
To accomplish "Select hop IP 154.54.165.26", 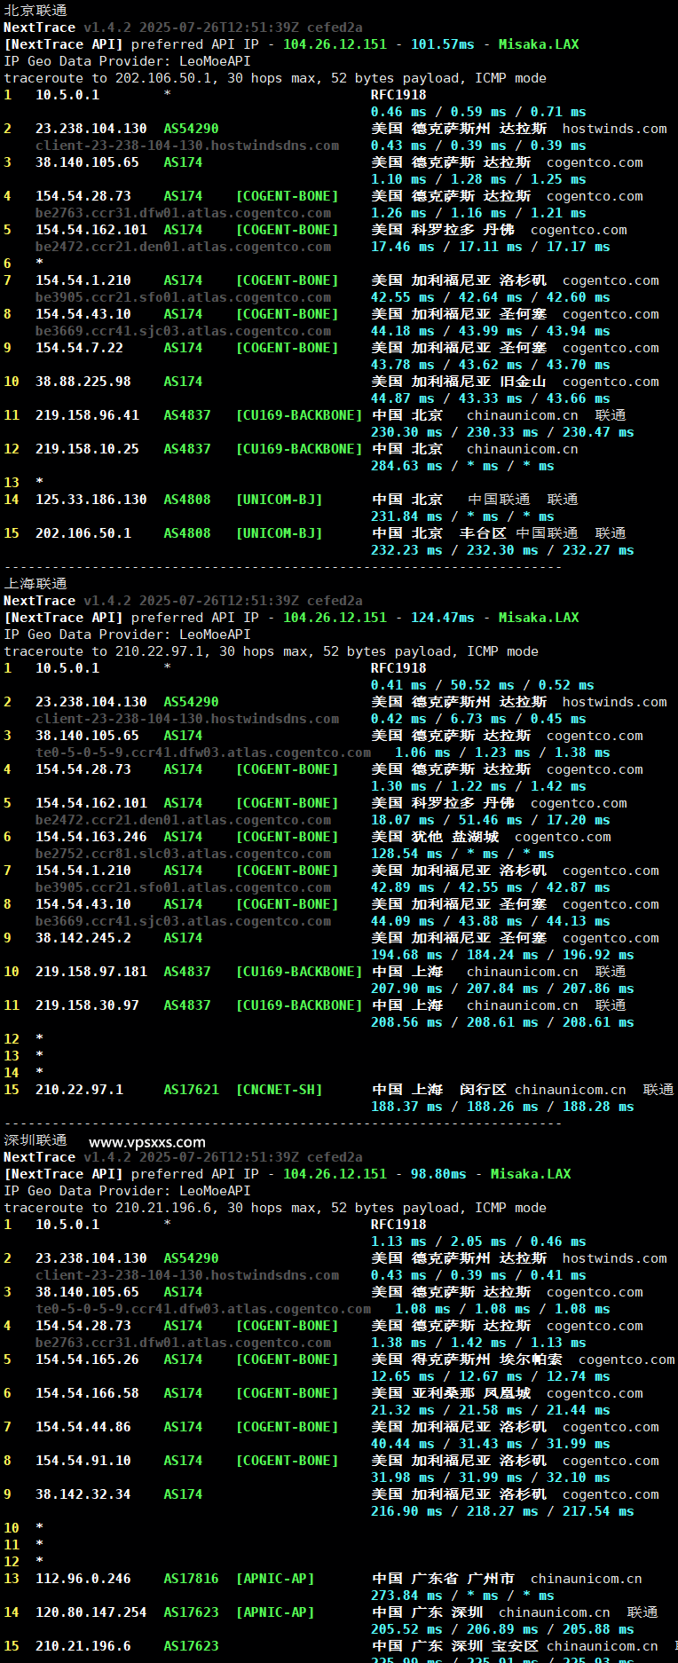I will (87, 1360).
